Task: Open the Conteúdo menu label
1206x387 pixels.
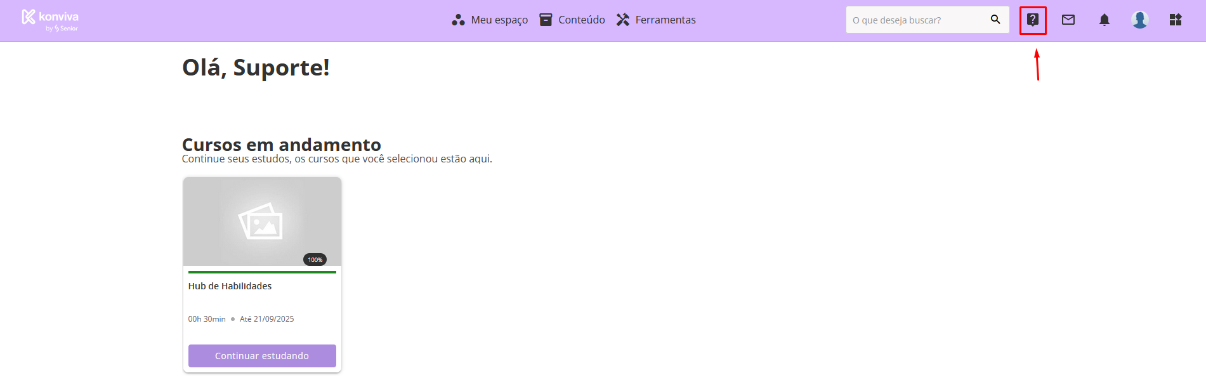Action: [x=582, y=20]
